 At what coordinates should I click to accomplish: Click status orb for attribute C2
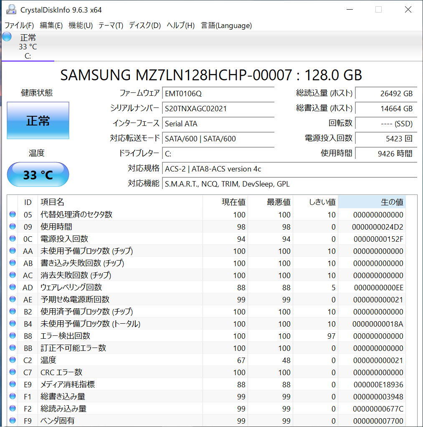coord(13,360)
